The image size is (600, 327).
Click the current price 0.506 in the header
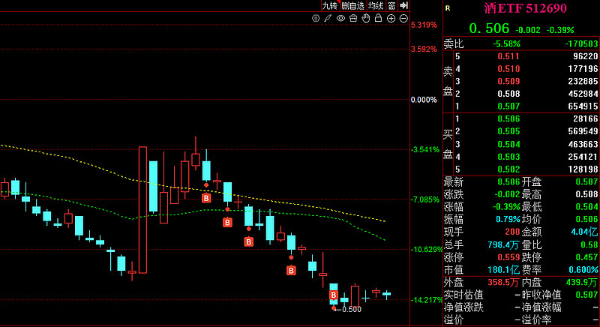point(489,28)
